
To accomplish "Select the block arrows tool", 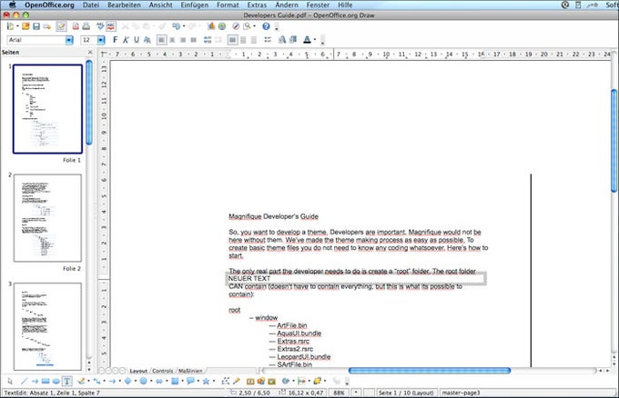I will tap(159, 381).
